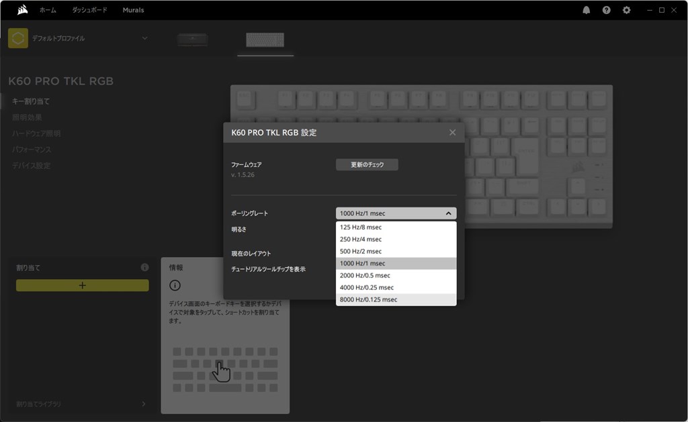Click the info icon beside 割り当て

coord(144,267)
